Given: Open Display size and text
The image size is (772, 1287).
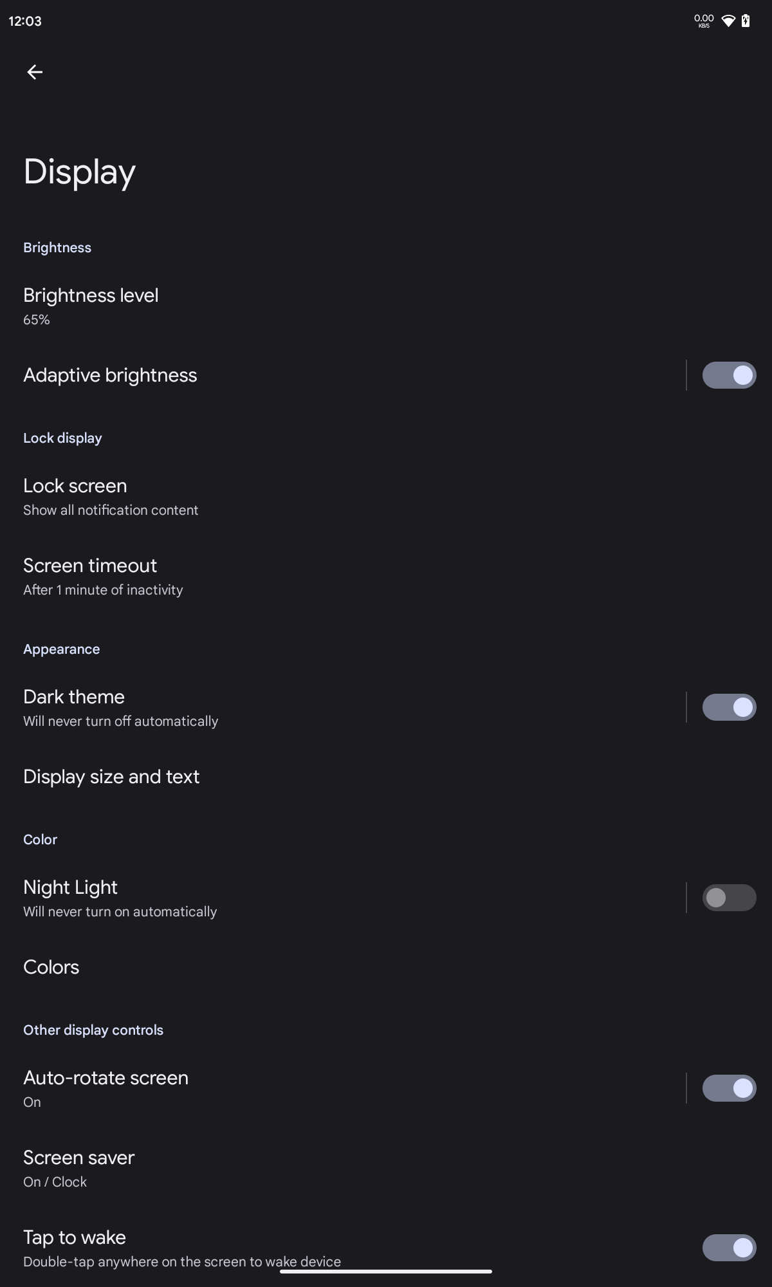Looking at the screenshot, I should click(x=111, y=777).
